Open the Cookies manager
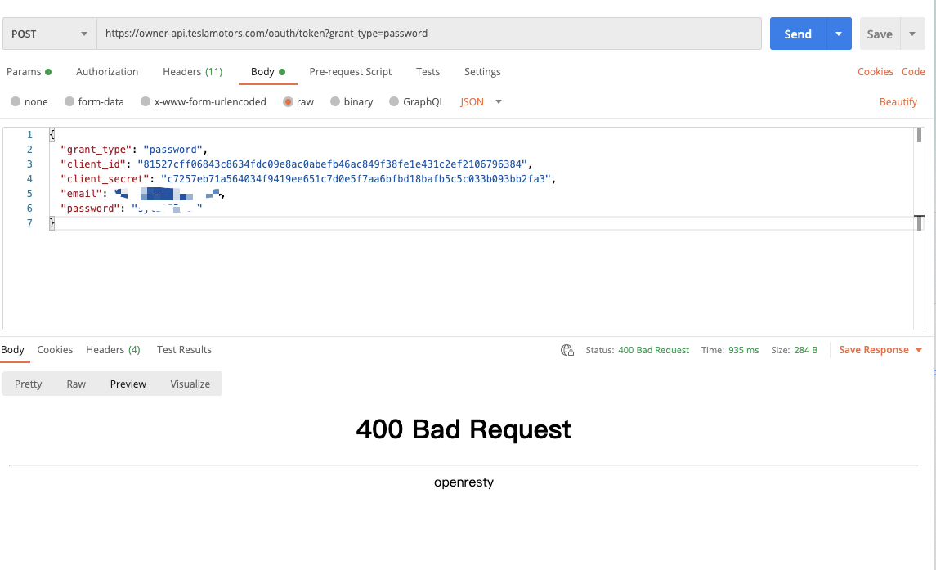The image size is (936, 570). coord(875,71)
